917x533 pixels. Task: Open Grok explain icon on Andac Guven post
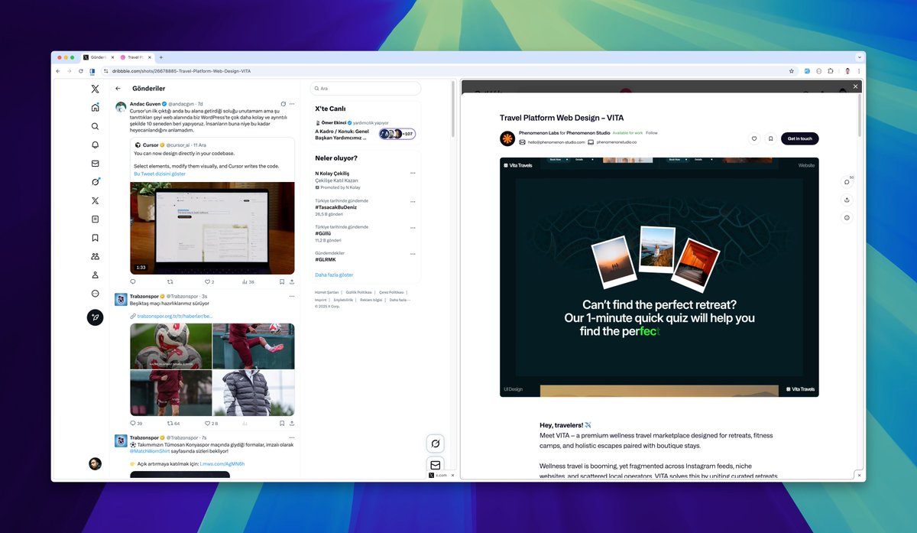[x=283, y=103]
